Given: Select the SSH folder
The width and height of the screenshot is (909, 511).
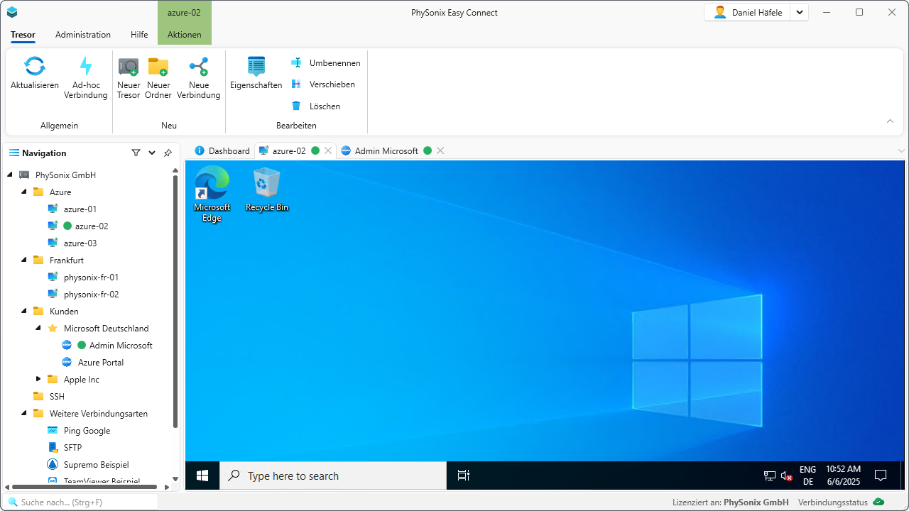Looking at the screenshot, I should pyautogui.click(x=57, y=396).
